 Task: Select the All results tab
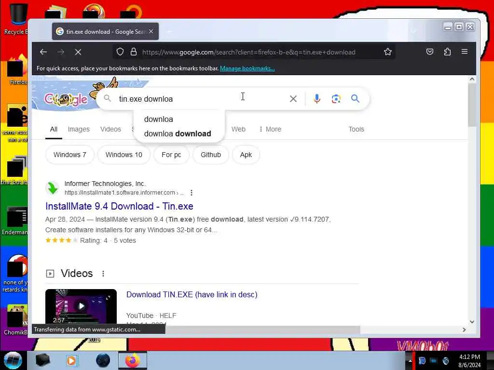tap(54, 129)
